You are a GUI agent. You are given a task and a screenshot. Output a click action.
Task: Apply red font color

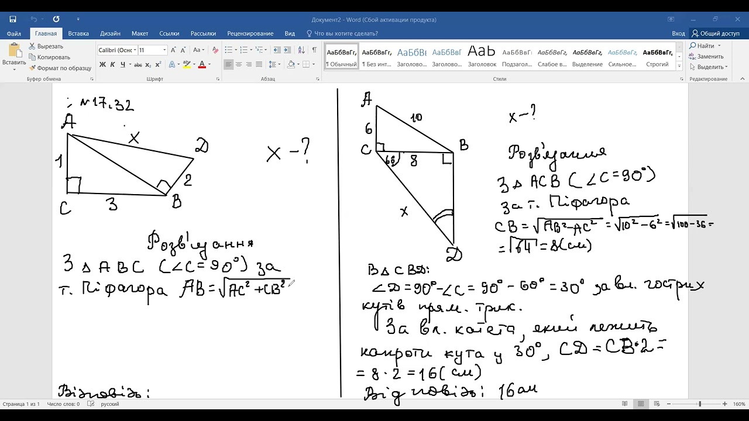pyautogui.click(x=201, y=64)
